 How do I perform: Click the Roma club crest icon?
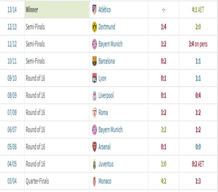(x=95, y=113)
